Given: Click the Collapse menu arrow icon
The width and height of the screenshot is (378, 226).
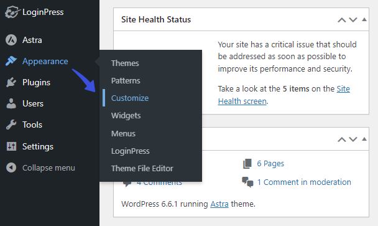Looking at the screenshot, I should coord(11,167).
